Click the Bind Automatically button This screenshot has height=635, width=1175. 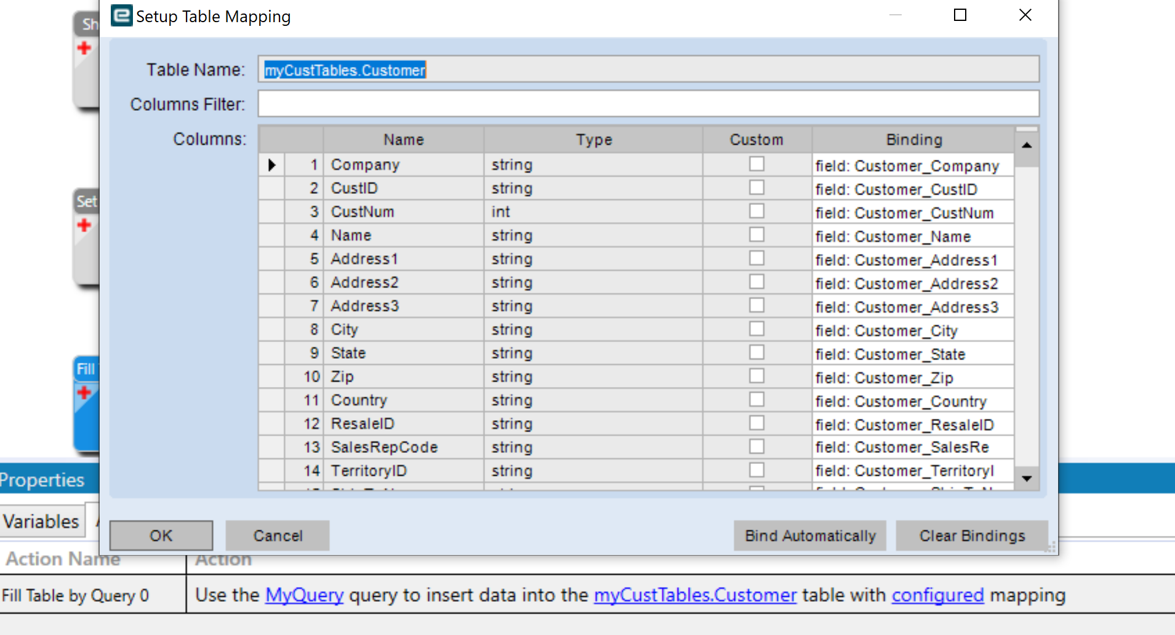[809, 535]
